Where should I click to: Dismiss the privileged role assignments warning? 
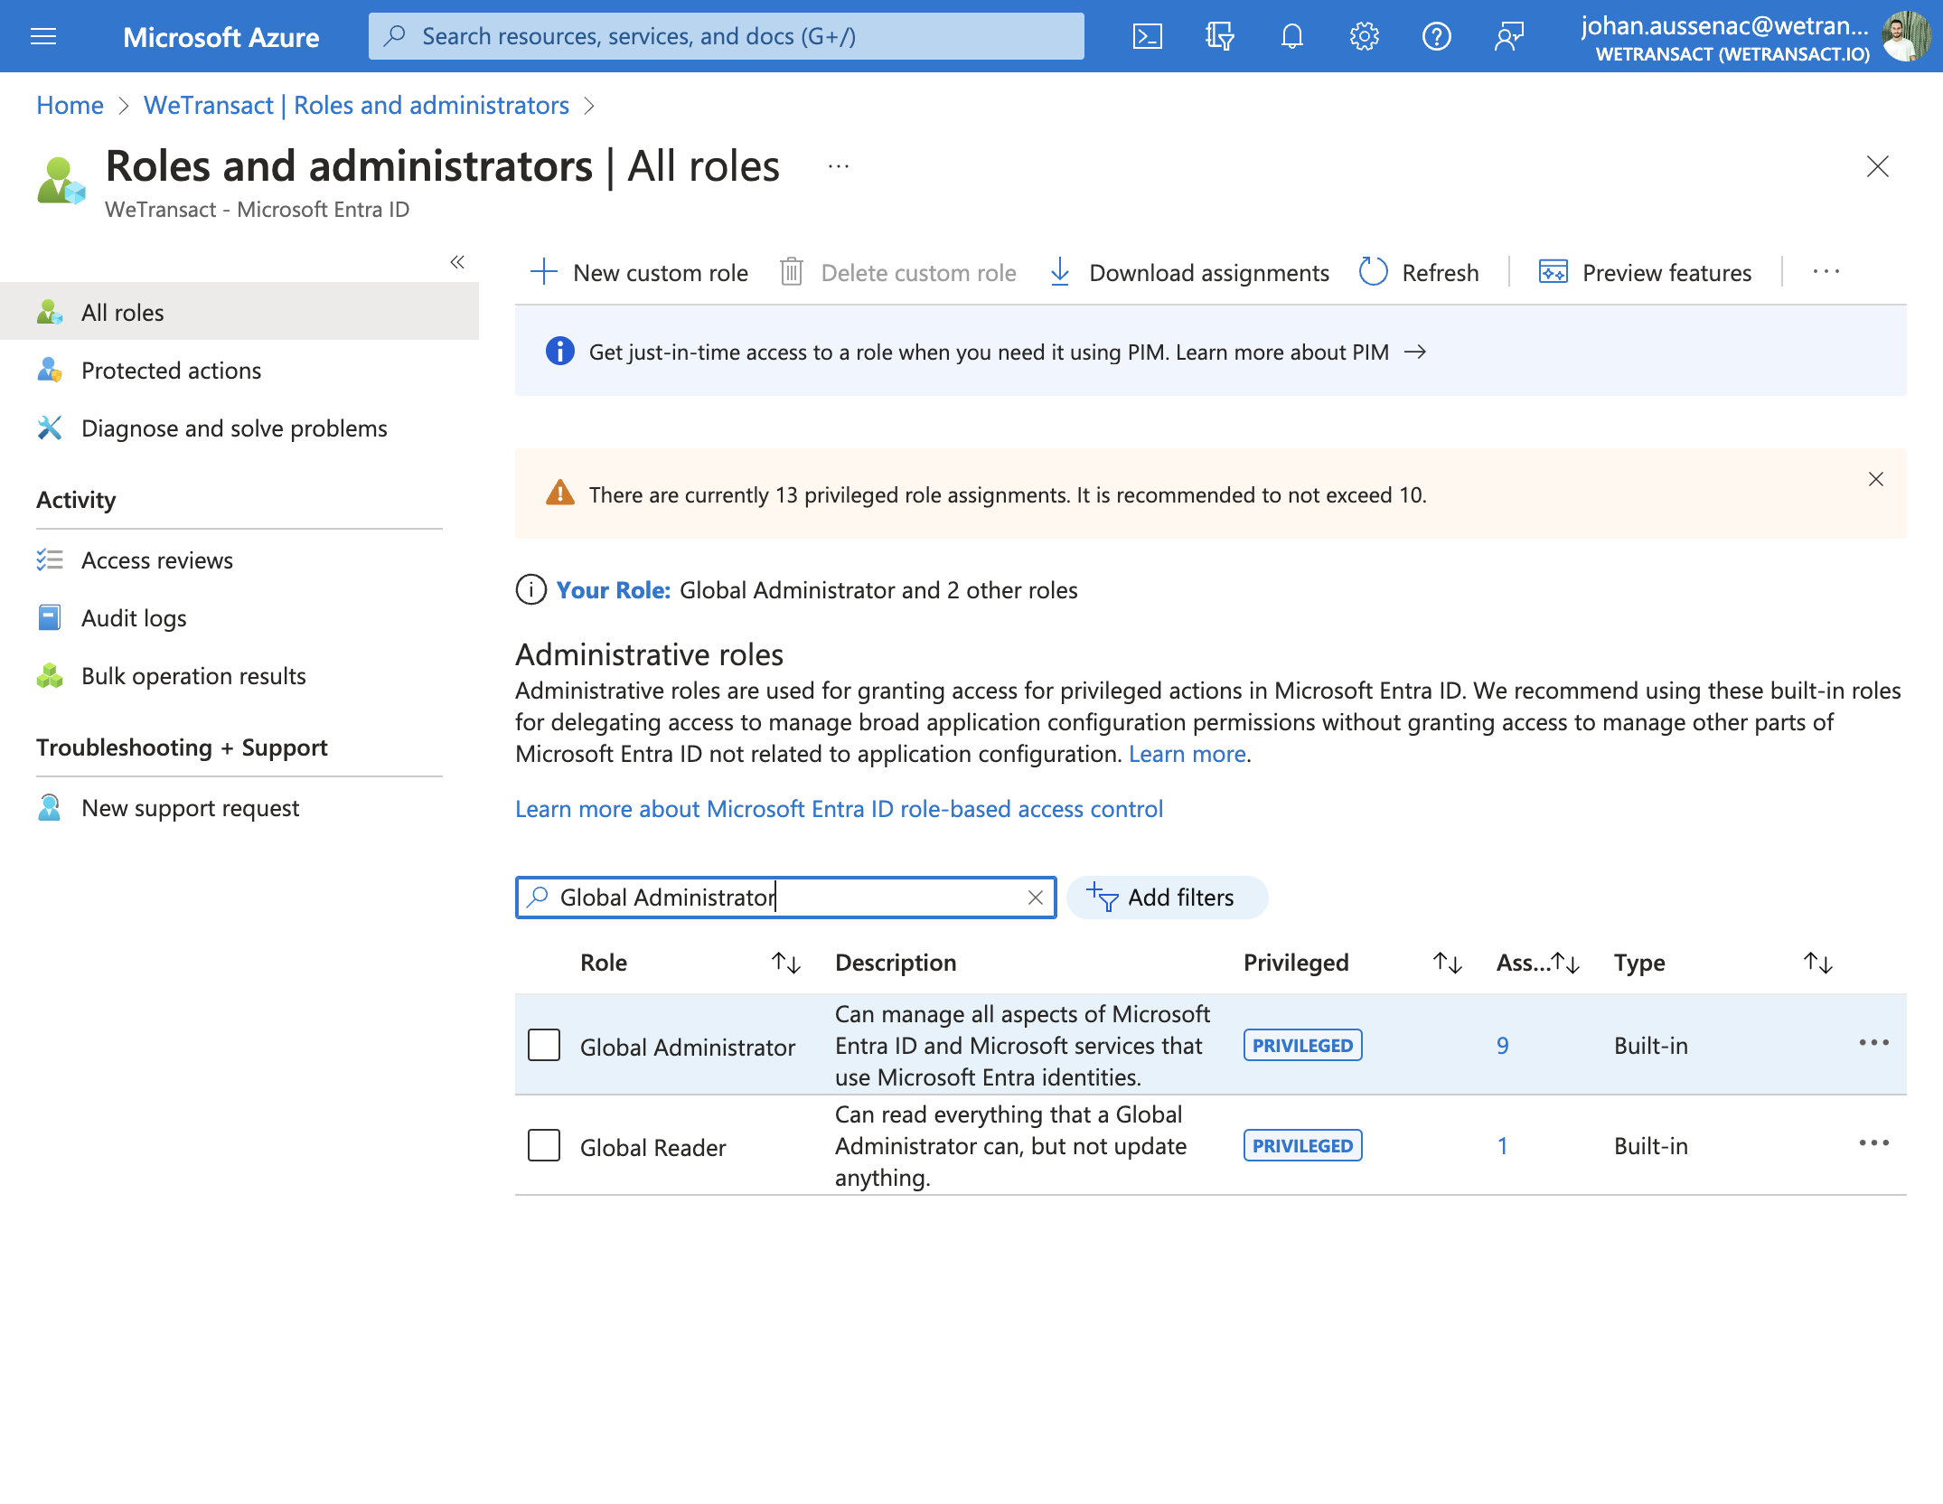pyautogui.click(x=1876, y=479)
